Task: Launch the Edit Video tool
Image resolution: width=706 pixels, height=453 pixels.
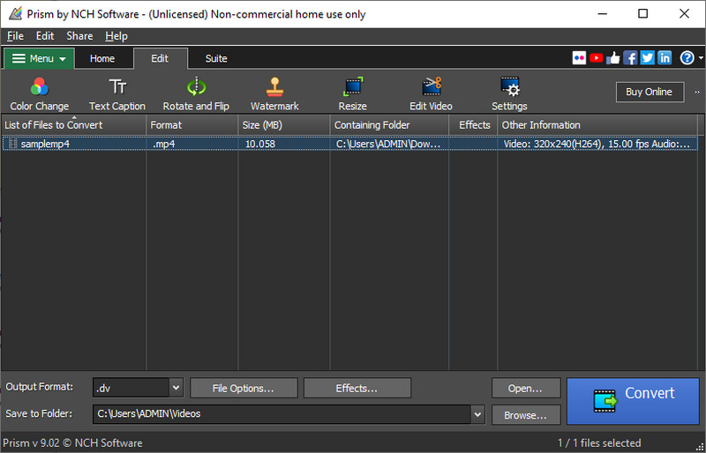Action: [x=431, y=93]
